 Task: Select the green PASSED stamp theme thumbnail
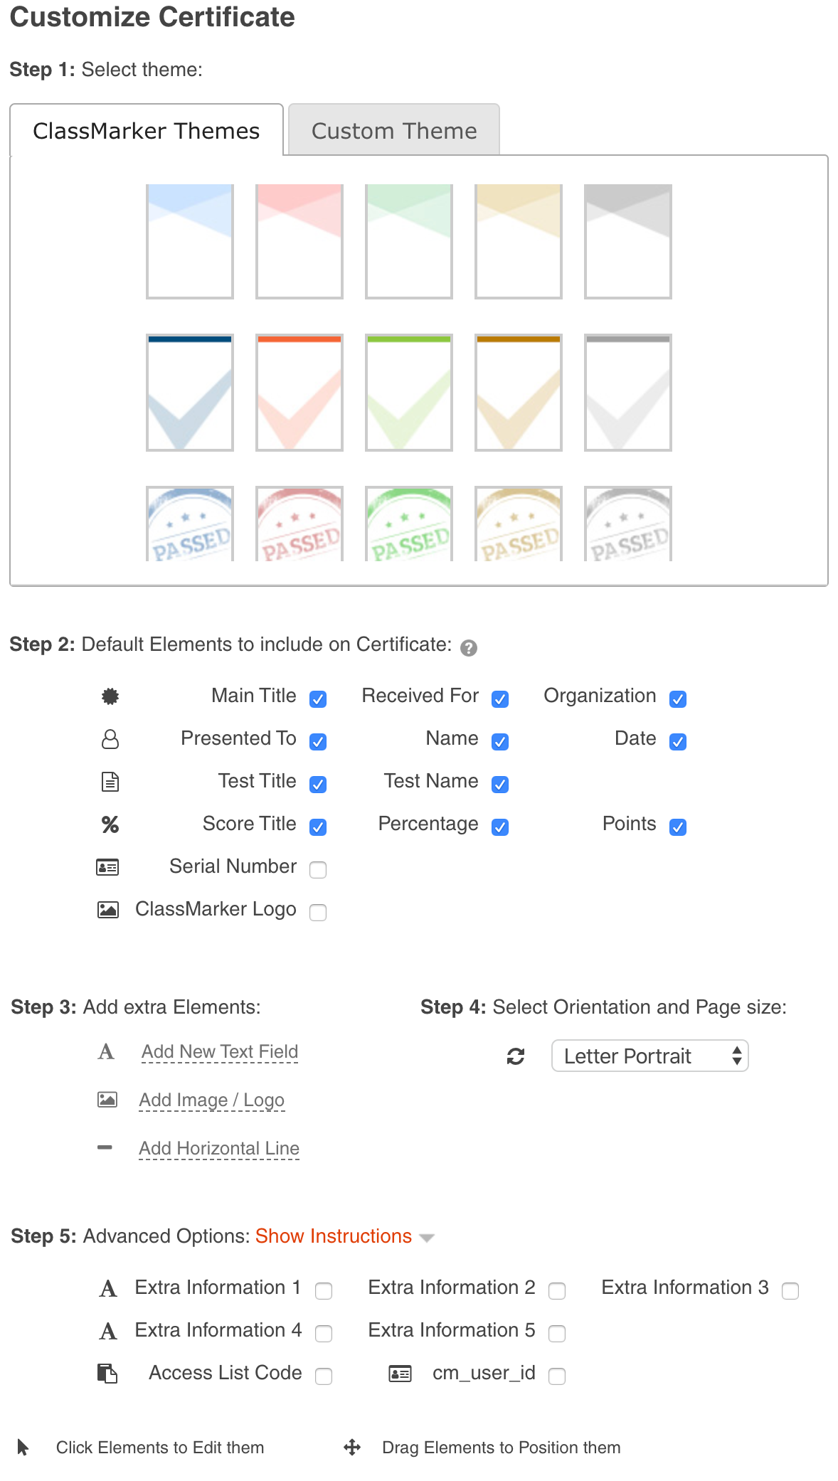coord(409,524)
